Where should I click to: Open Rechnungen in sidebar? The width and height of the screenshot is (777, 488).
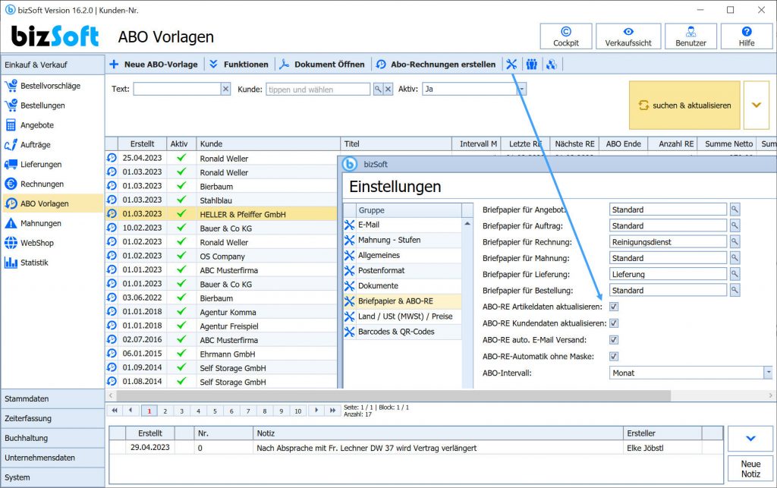click(52, 184)
